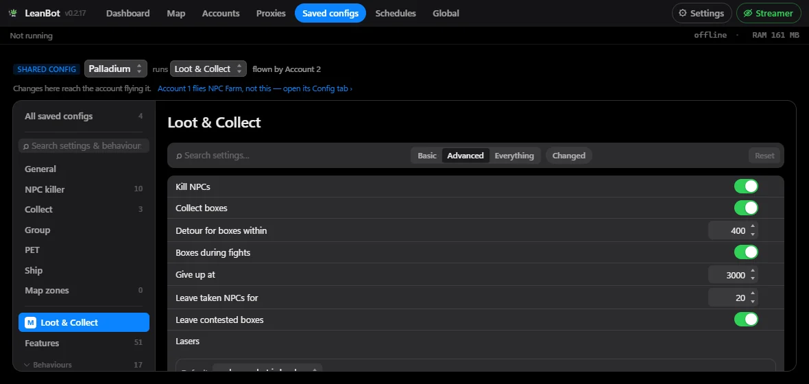
Task: Click the 'Not running' status text
Action: point(32,36)
